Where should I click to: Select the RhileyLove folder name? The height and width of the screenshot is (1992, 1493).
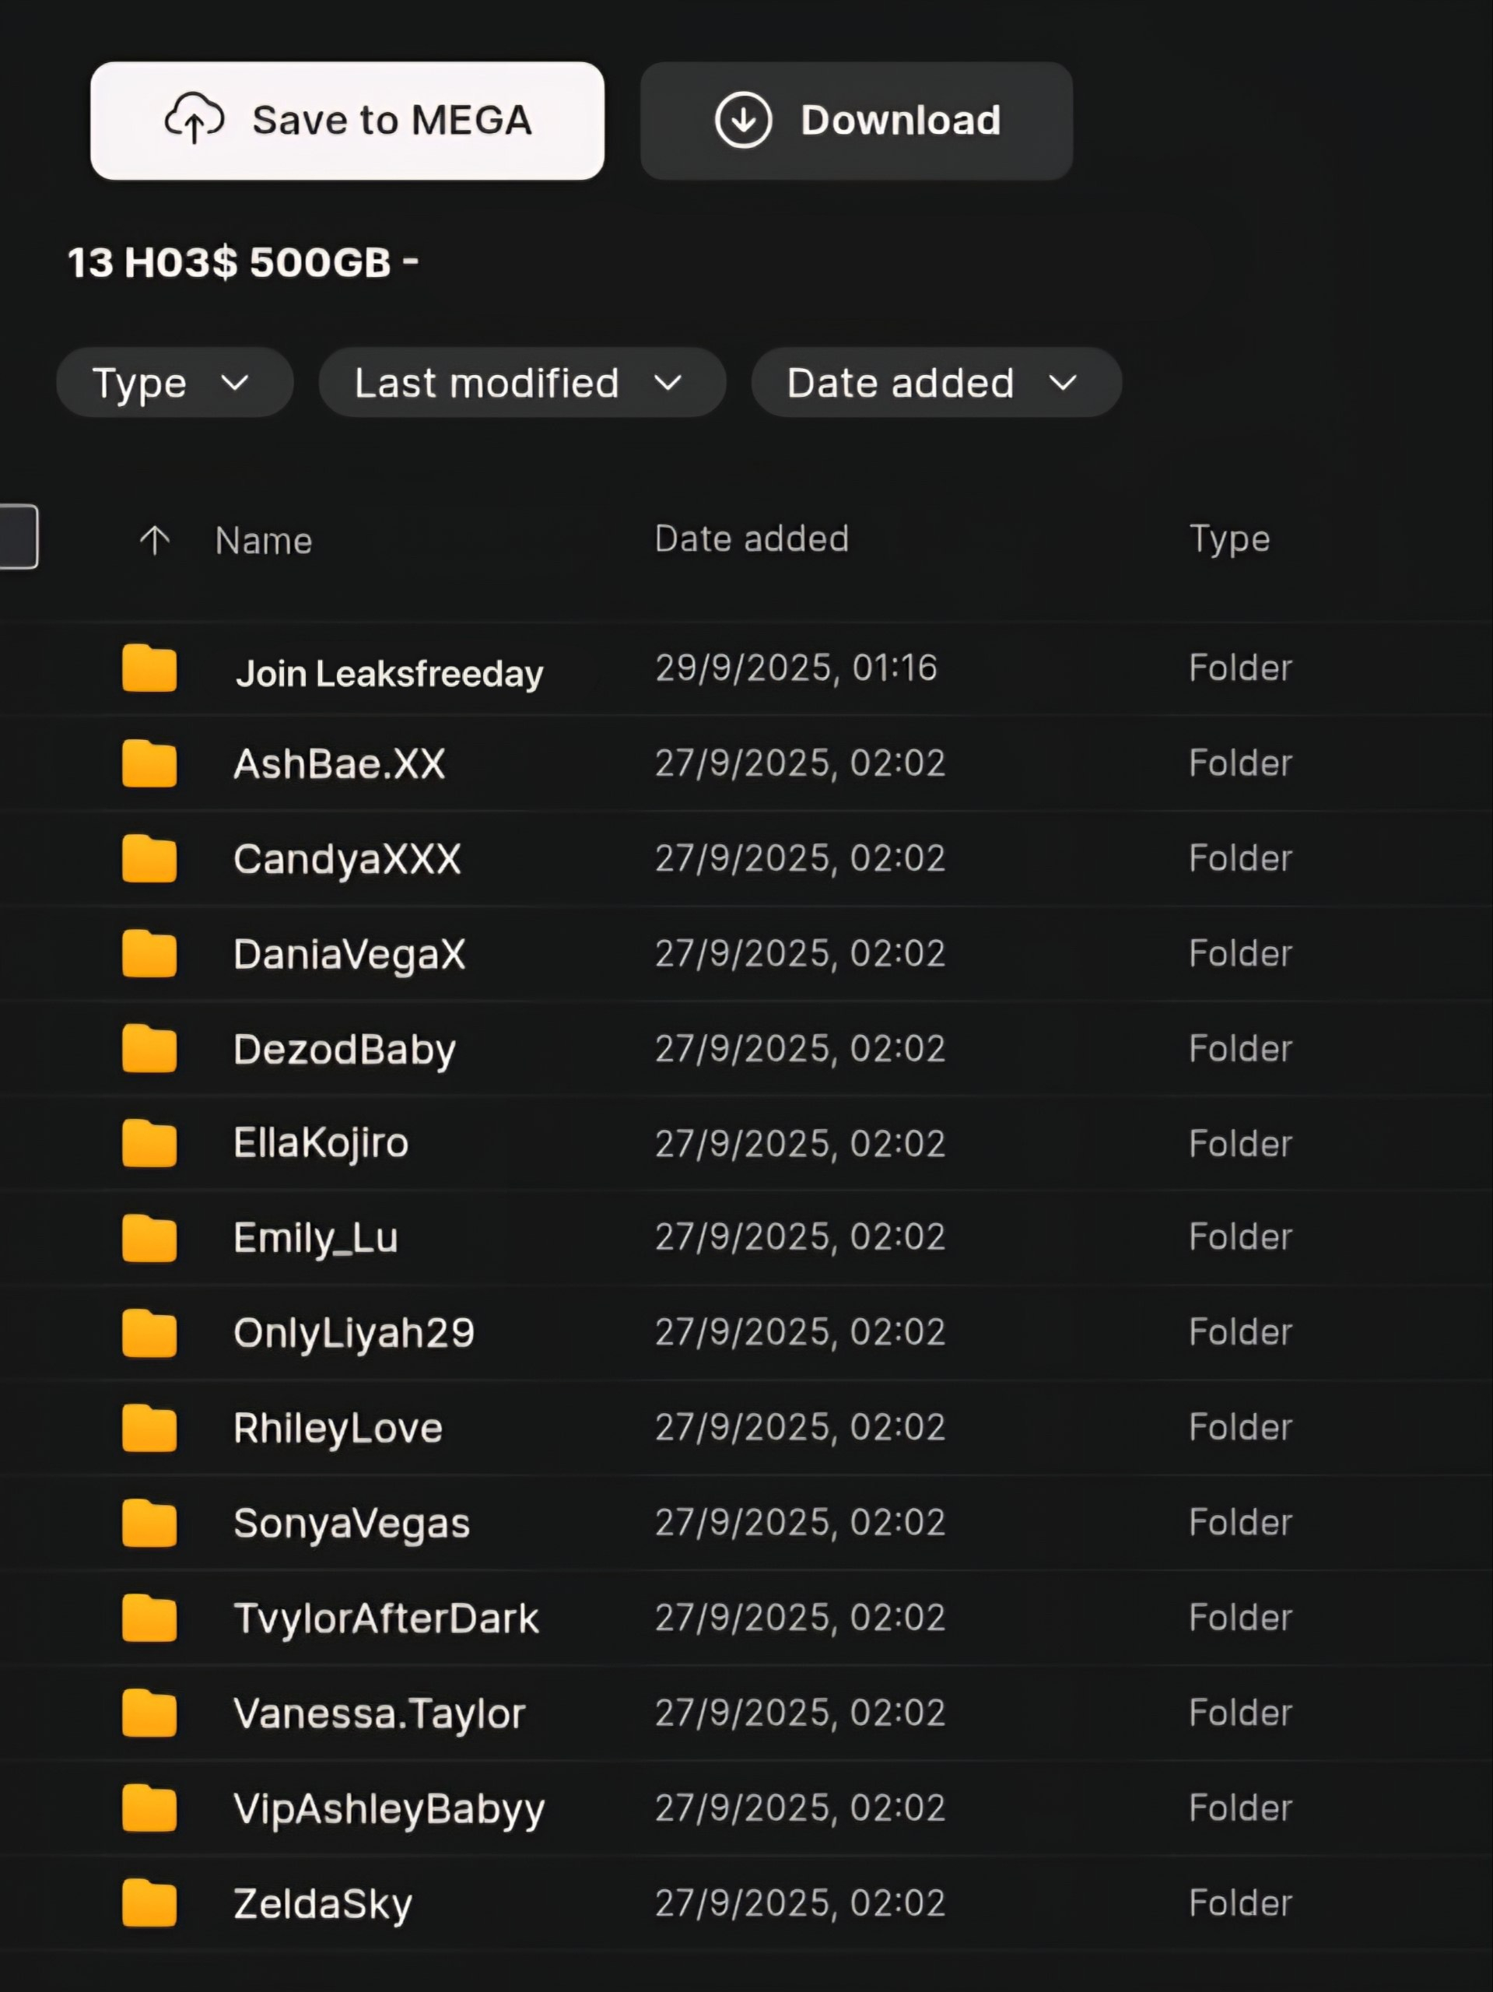(338, 1429)
